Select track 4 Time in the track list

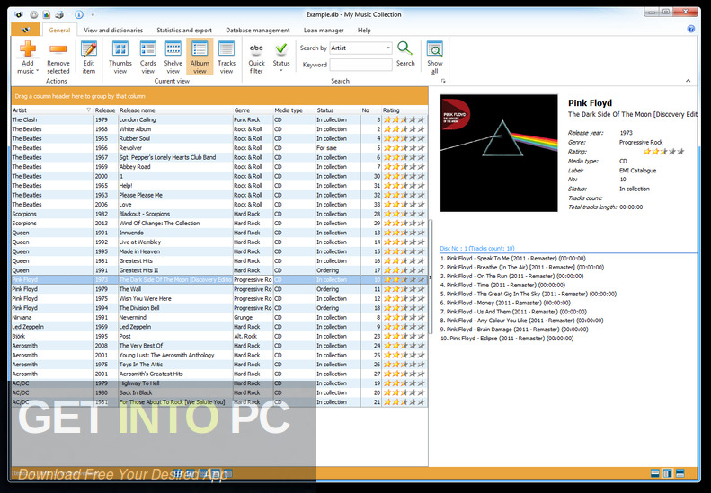[502, 285]
